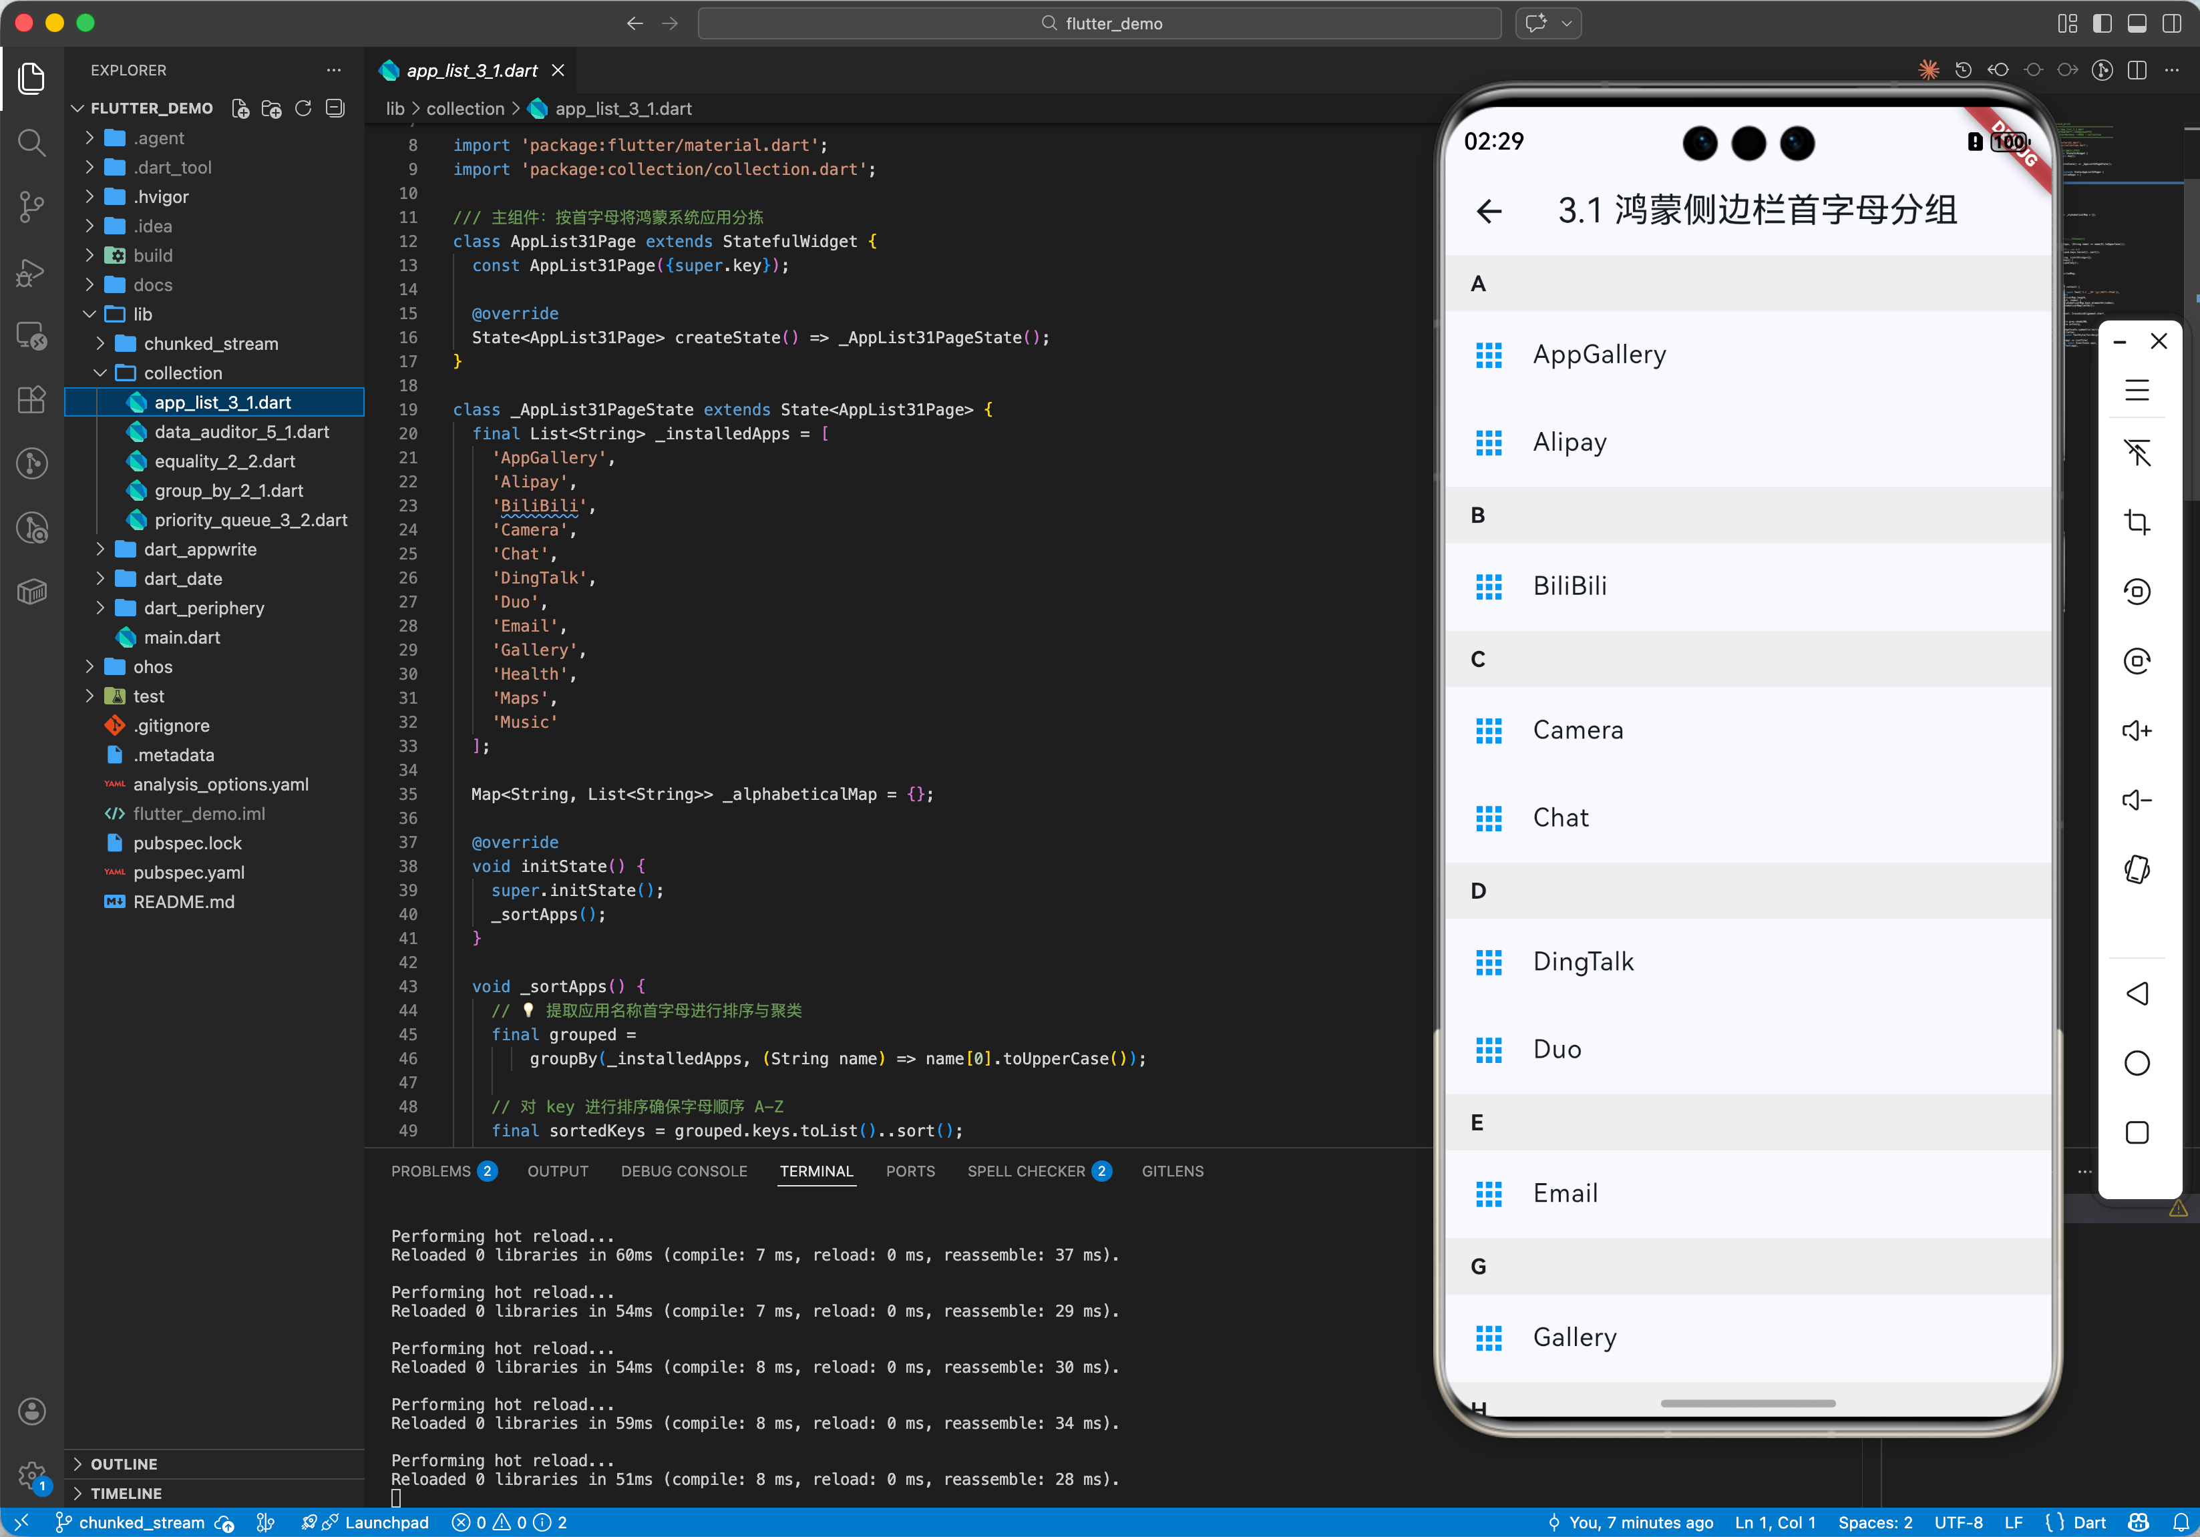Switch to the DEBUG CONSOLE tab

click(683, 1170)
